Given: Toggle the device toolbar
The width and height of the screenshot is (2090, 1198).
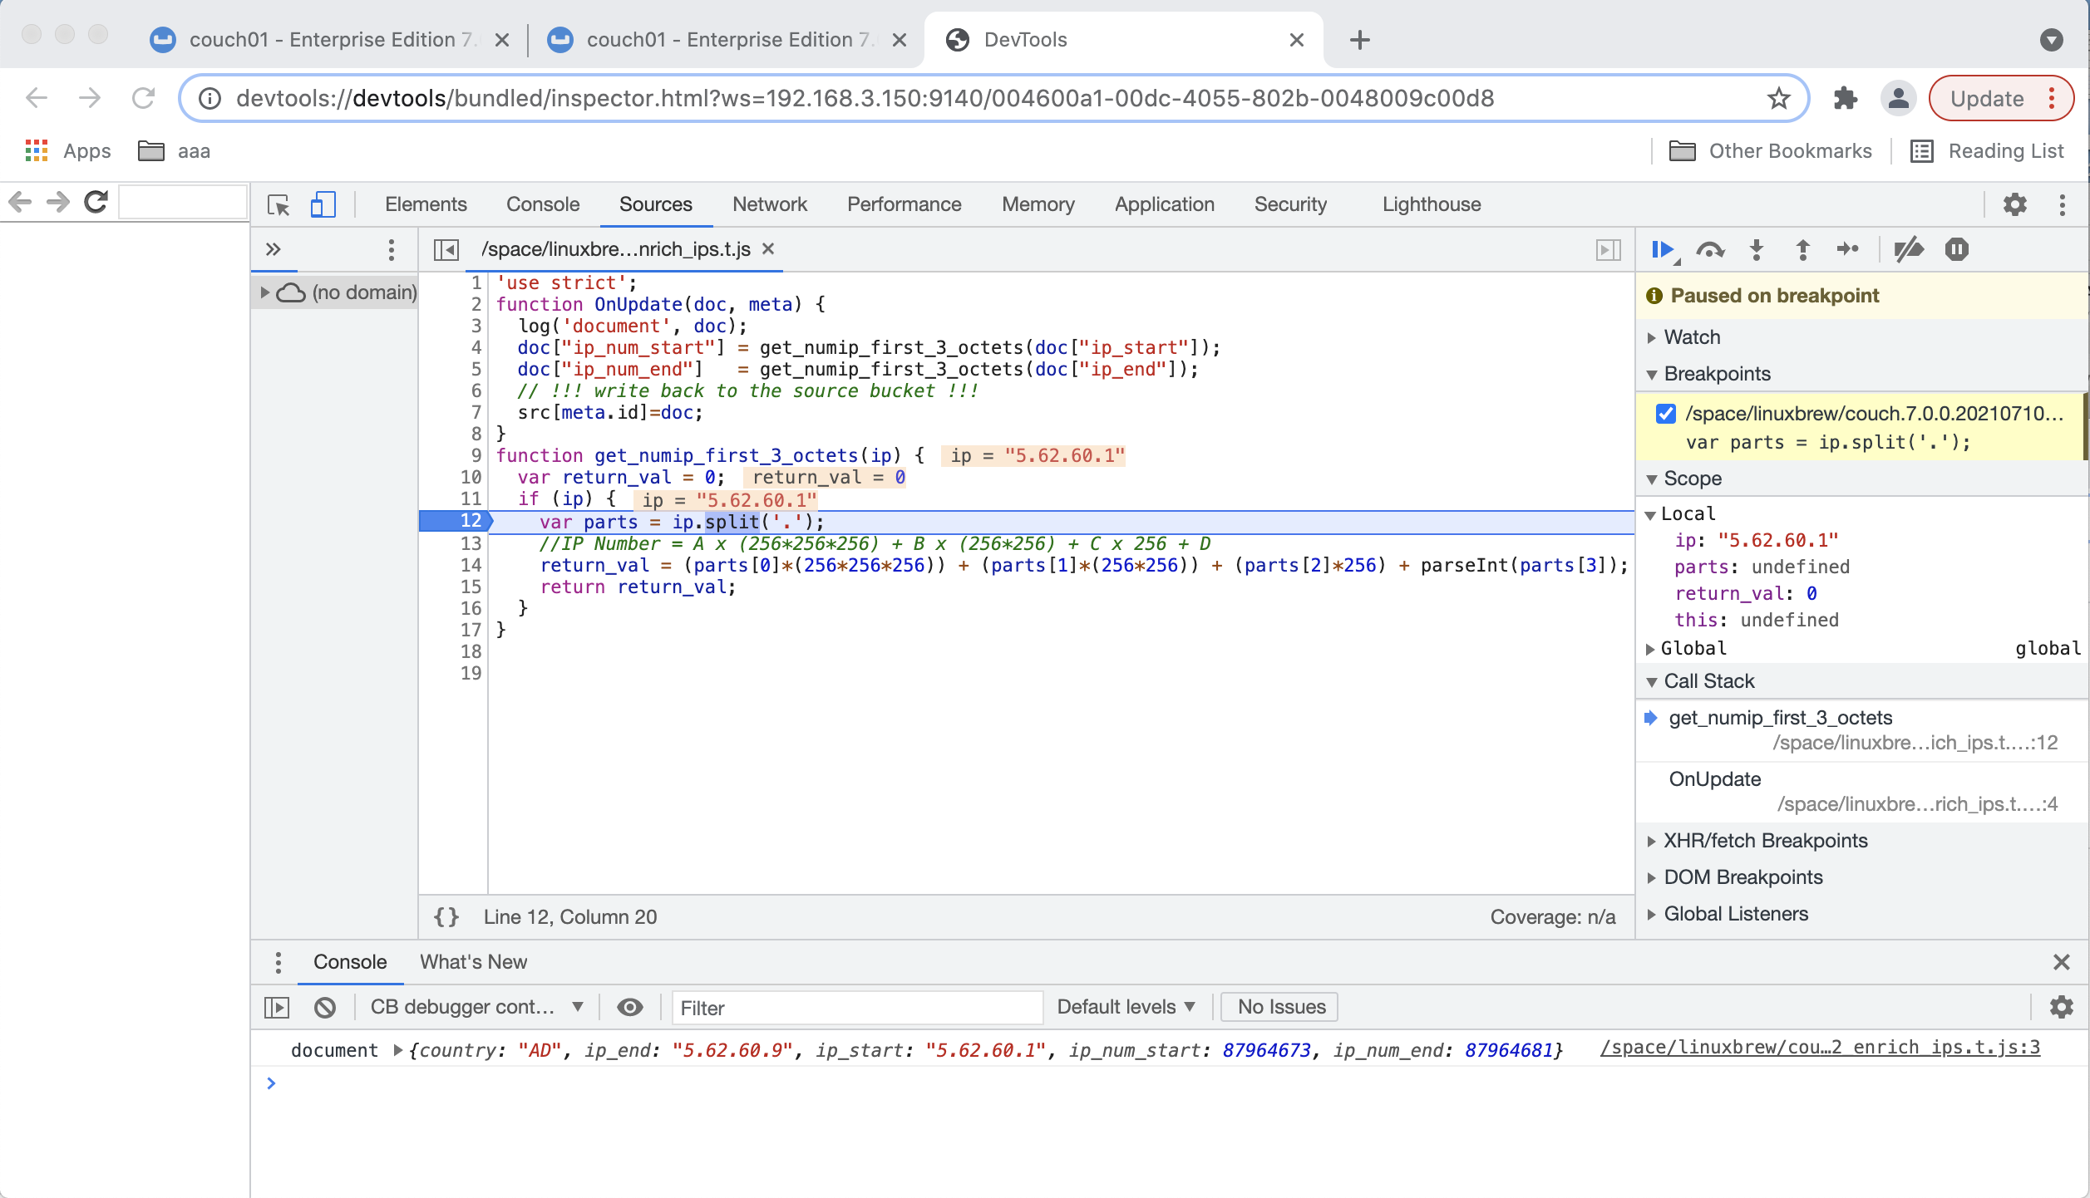Looking at the screenshot, I should [323, 204].
